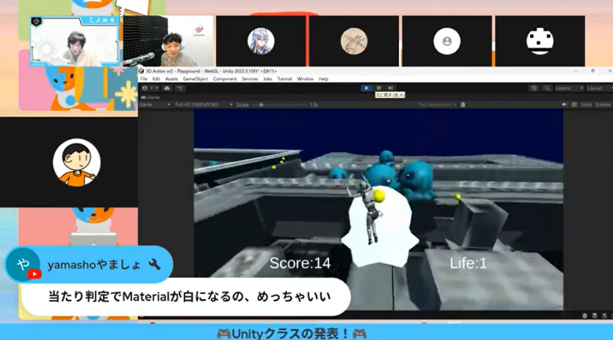Select the default person avatar participant tile
The image size is (613, 340).
coord(447,41)
